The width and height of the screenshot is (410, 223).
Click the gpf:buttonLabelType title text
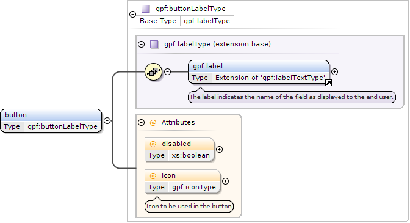click(190, 9)
